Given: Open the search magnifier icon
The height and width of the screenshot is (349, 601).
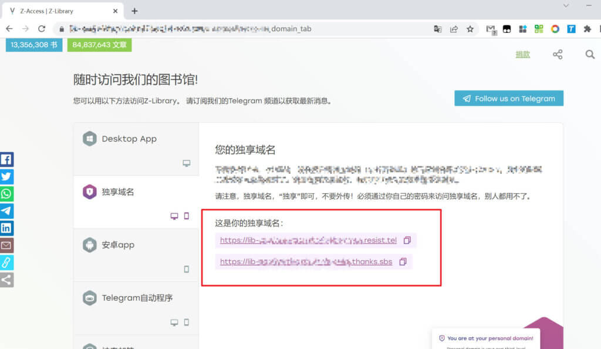Looking at the screenshot, I should pos(590,55).
